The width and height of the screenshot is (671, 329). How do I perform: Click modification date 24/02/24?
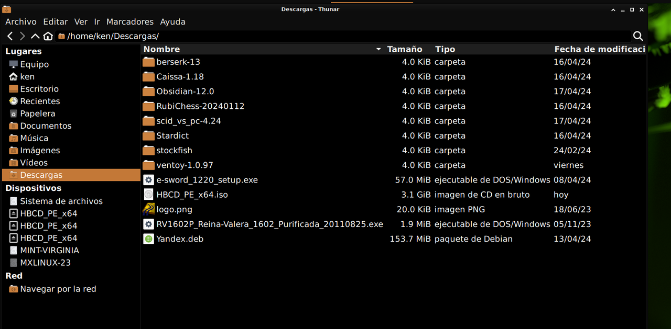coord(572,150)
